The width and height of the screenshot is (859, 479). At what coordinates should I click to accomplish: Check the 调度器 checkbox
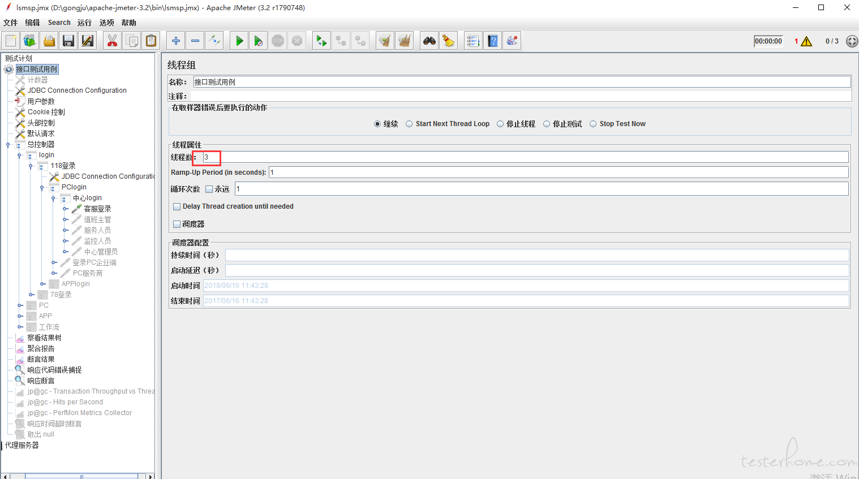pos(177,224)
